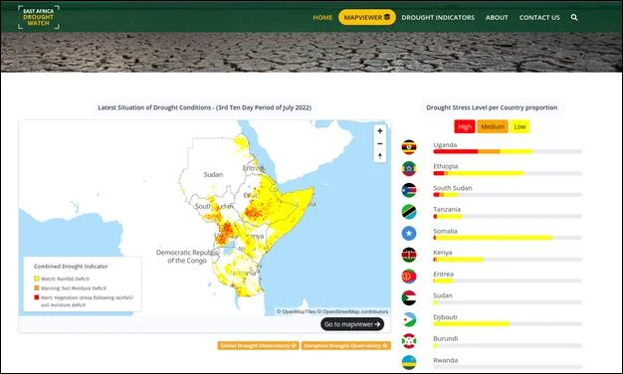
Task: Open the Mapviewer menu button
Action: pyautogui.click(x=366, y=18)
